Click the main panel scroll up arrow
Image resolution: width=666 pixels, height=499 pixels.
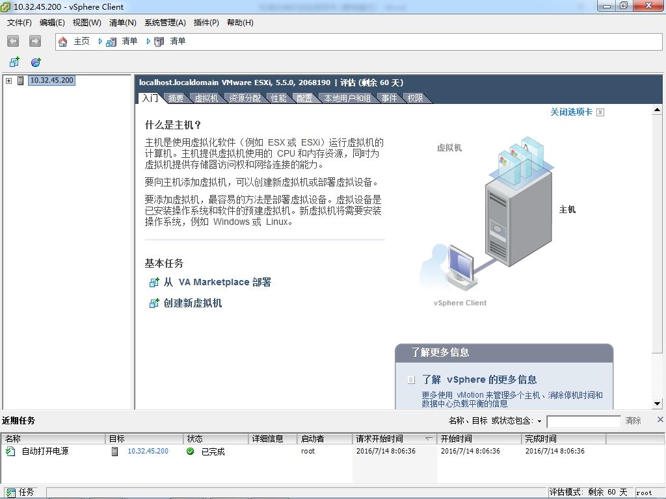tap(657, 110)
